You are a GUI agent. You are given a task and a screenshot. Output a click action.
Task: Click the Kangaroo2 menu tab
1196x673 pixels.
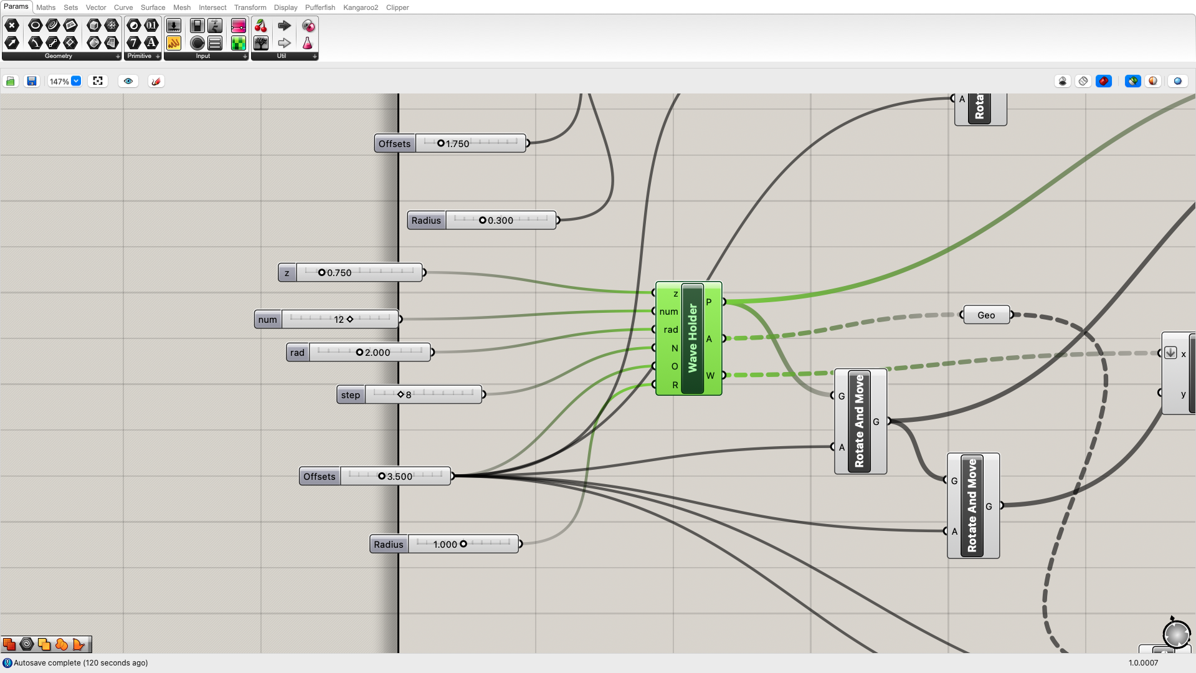coord(361,7)
